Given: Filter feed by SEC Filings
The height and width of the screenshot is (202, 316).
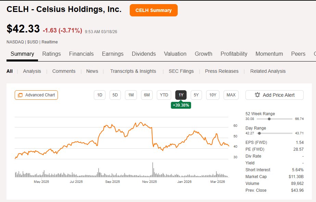Looking at the screenshot, I should 181,71.
